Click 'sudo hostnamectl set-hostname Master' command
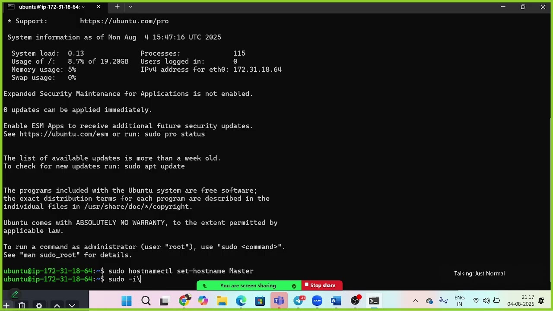 coord(181,271)
